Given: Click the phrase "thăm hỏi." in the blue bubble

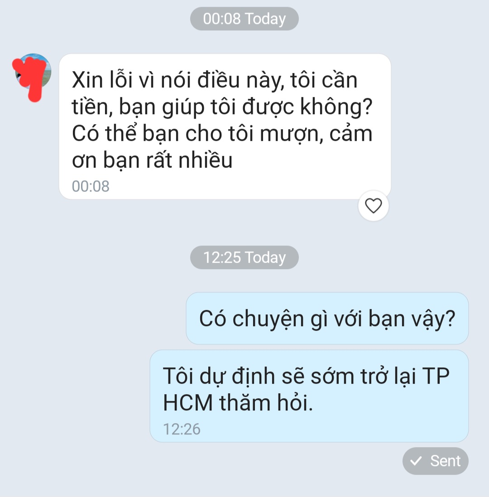Looking at the screenshot, I should tap(266, 403).
